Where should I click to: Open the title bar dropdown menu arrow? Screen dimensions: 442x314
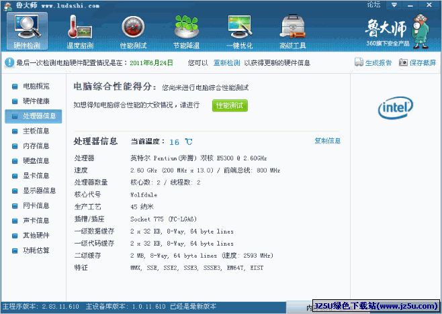click(394, 5)
